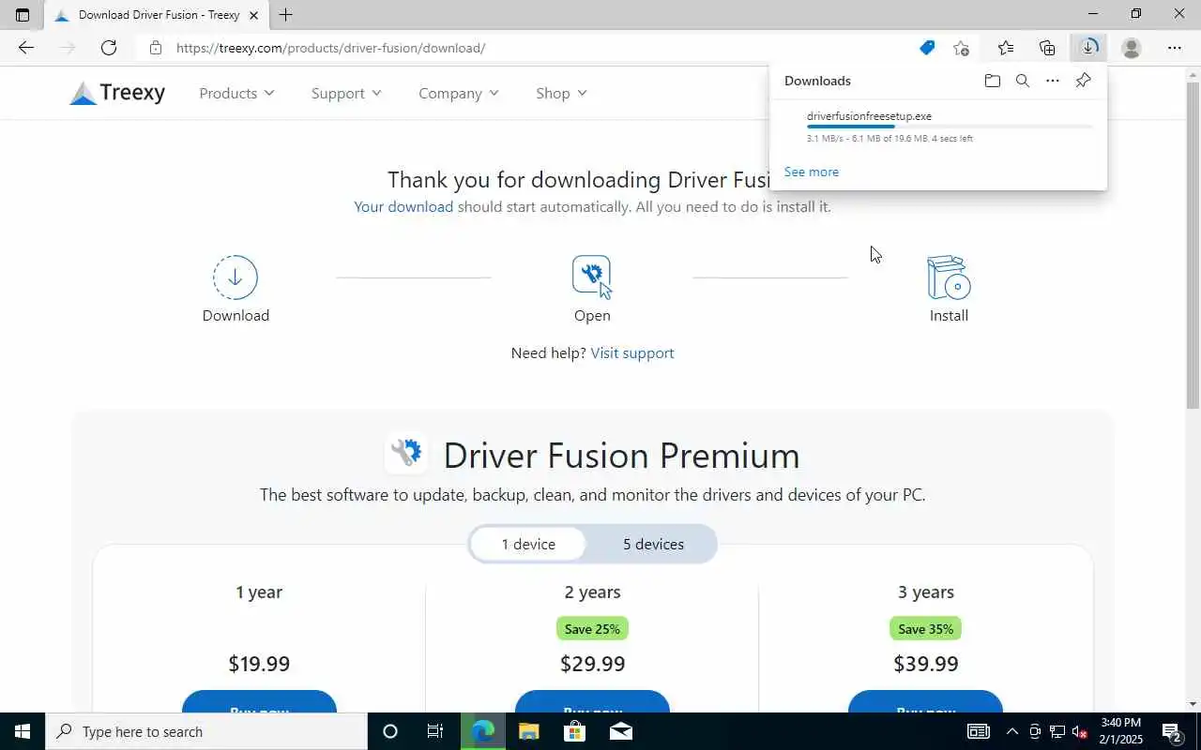Click the Save 35% badge
The height and width of the screenshot is (750, 1201).
pyautogui.click(x=925, y=629)
